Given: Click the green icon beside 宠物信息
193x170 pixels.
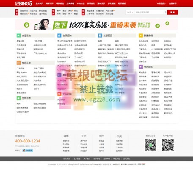Looking at the screenshot, I should point(19,98).
